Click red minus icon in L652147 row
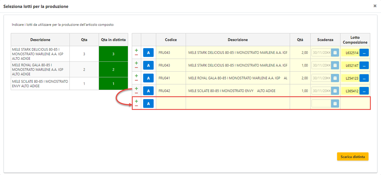This screenshot has height=175, width=381. pos(136,67)
